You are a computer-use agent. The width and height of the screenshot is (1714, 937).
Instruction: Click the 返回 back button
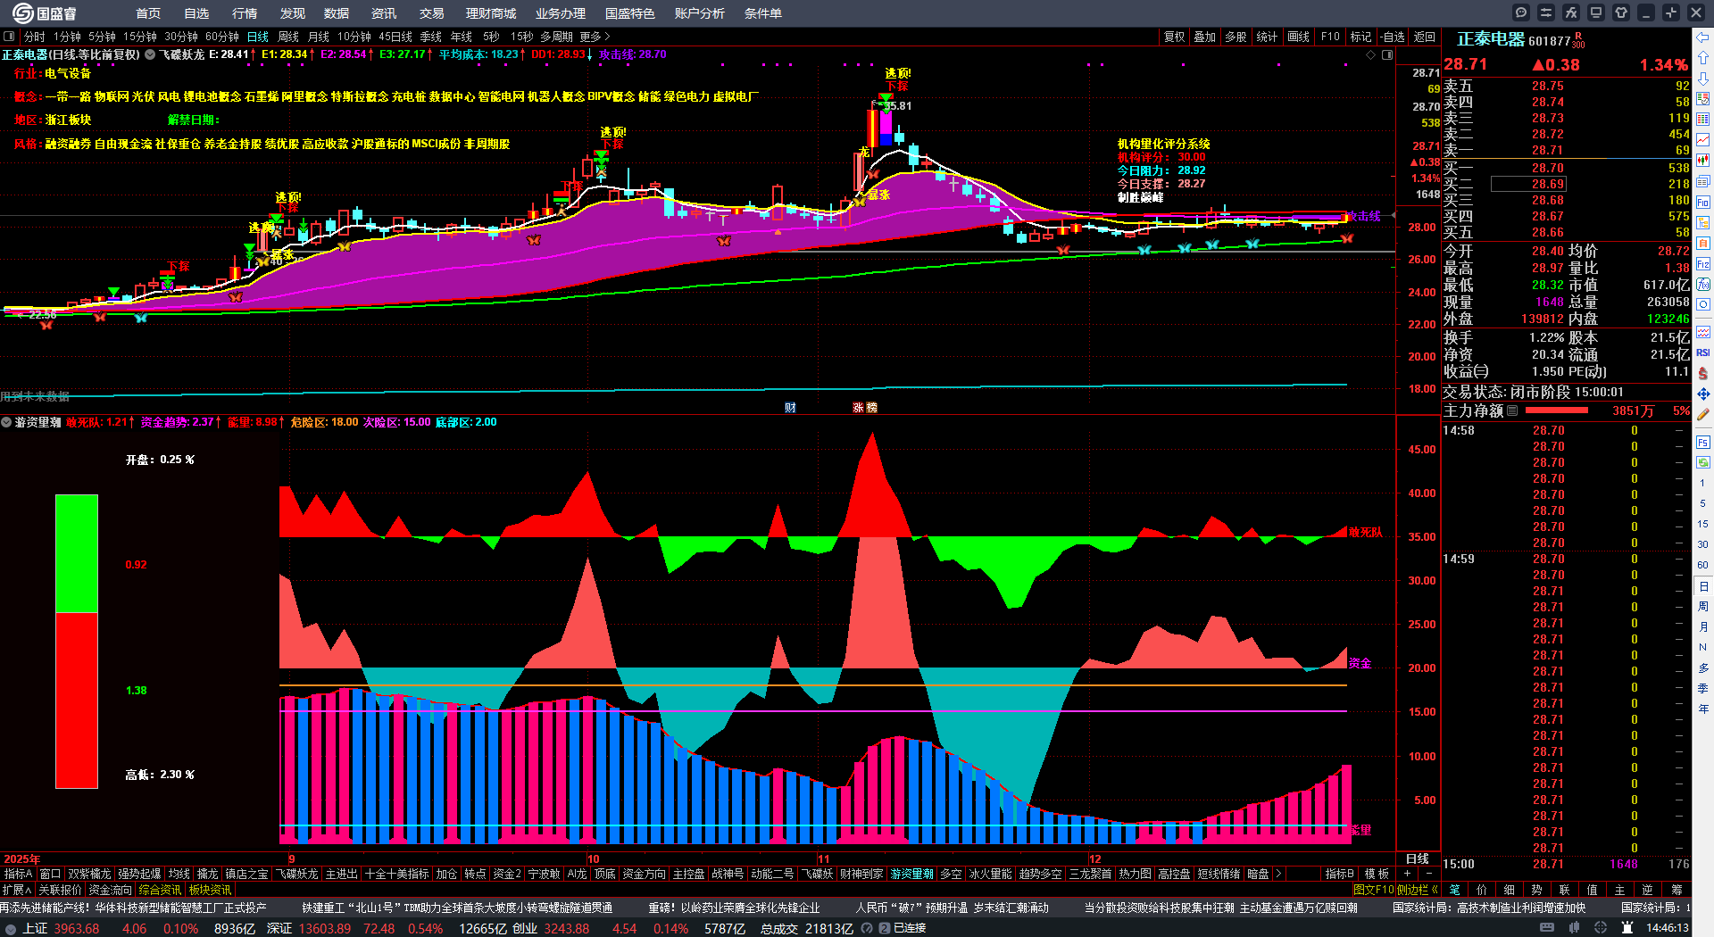pos(1425,37)
